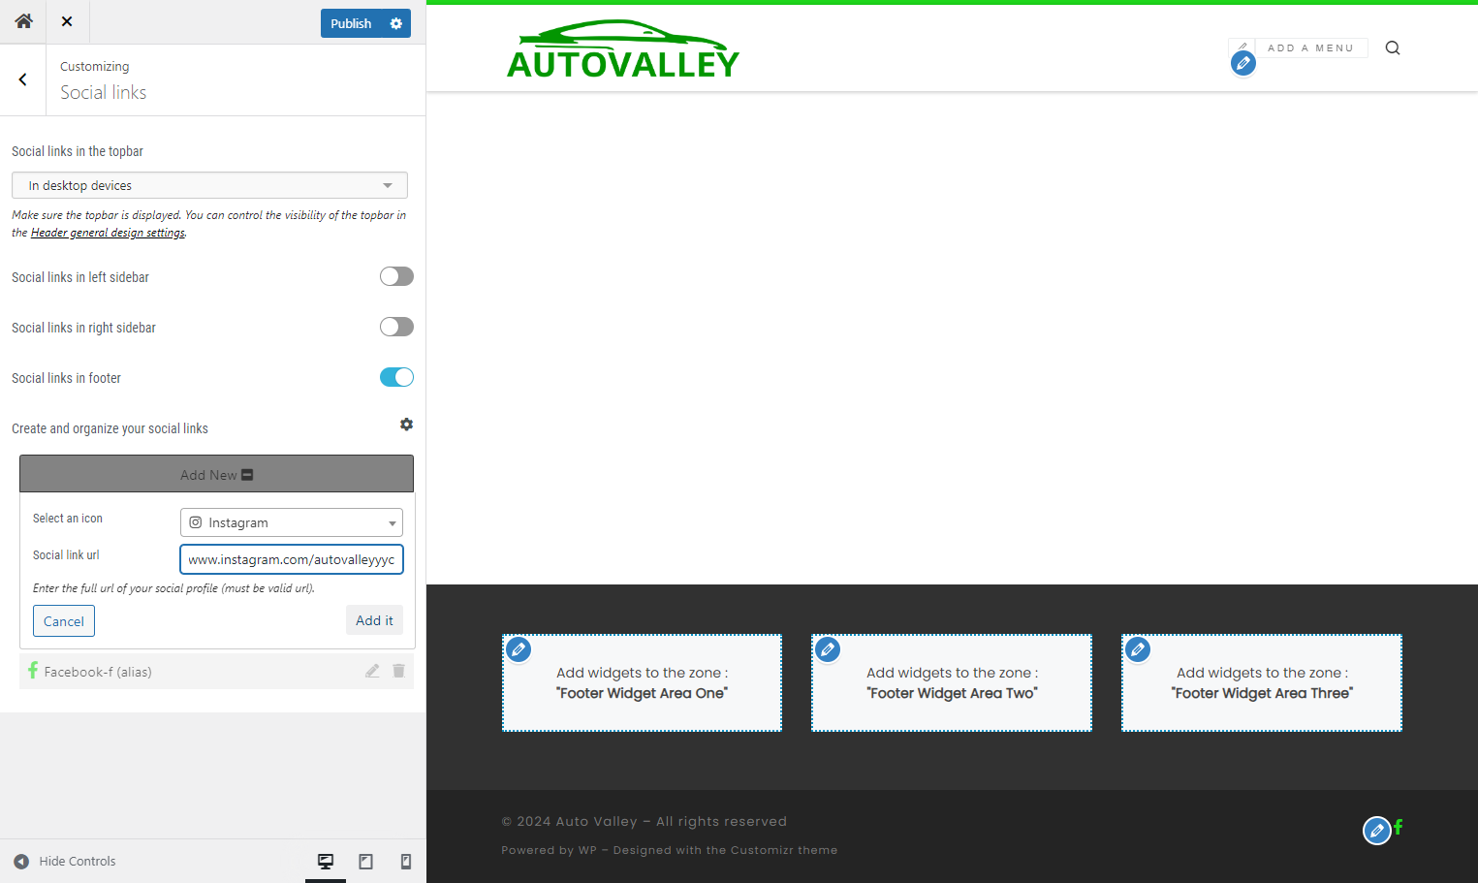Edit the Facebook-f social link pencil
The height and width of the screenshot is (883, 1478).
(372, 671)
